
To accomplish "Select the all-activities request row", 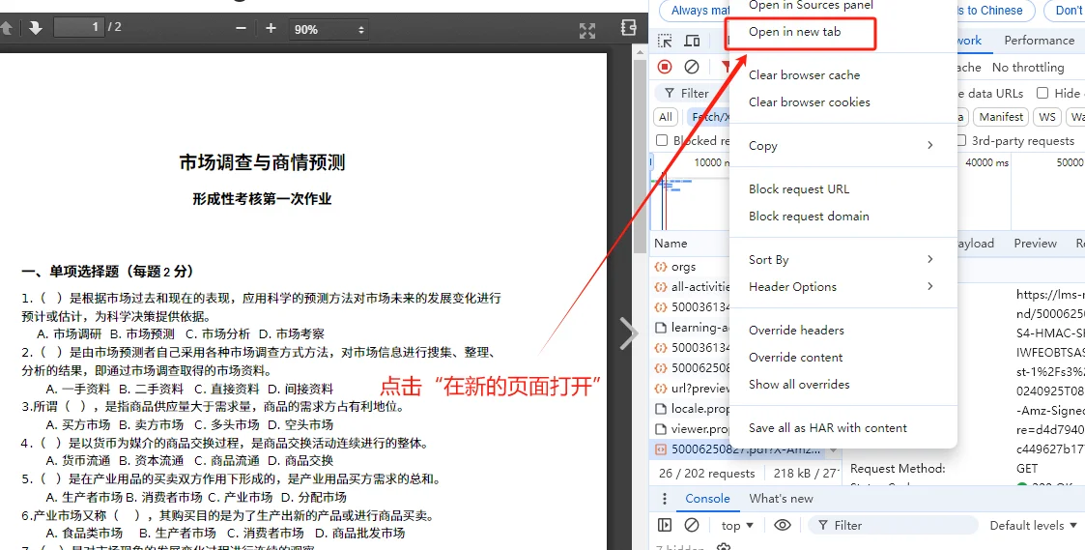I will click(x=691, y=287).
